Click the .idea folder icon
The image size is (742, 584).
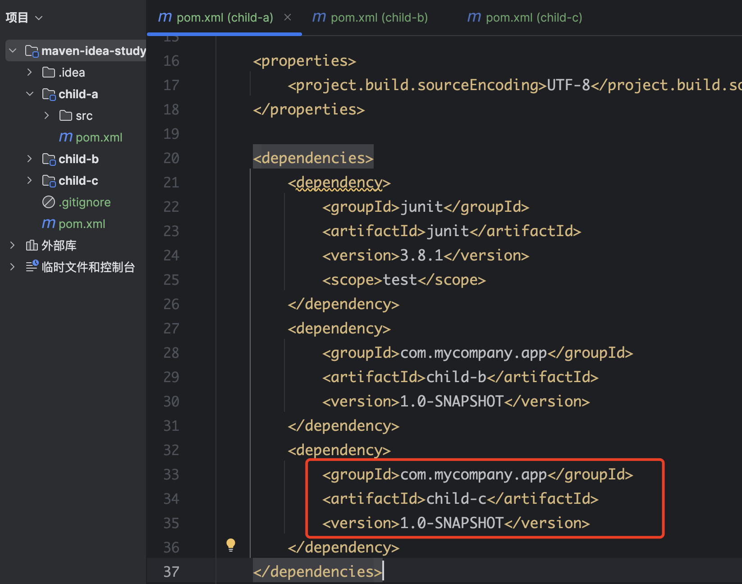[49, 73]
